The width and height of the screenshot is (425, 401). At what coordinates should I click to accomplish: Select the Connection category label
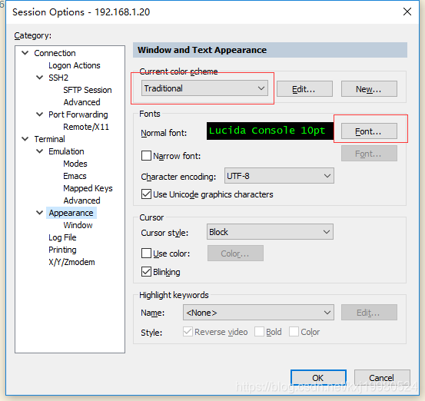tap(55, 53)
